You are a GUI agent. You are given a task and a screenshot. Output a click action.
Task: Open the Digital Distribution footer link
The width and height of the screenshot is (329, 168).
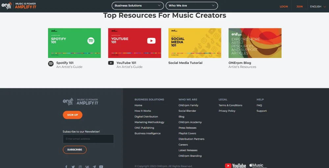146,117
